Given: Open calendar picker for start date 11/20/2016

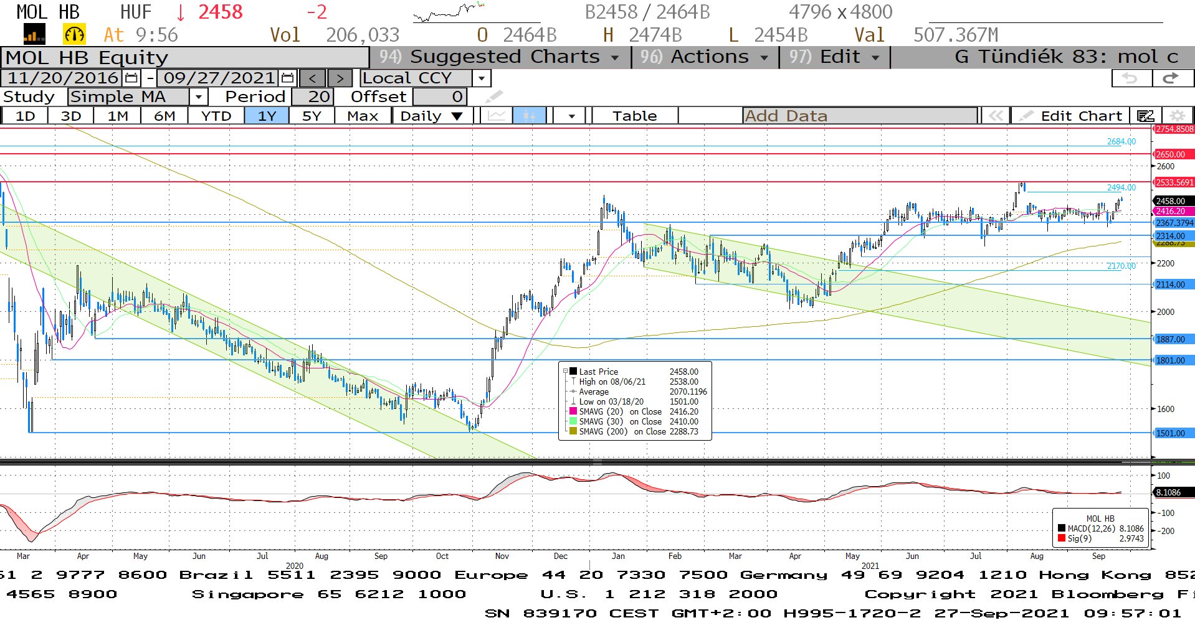Looking at the screenshot, I should point(131,78).
